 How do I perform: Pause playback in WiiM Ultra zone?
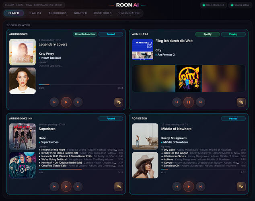pos(189,102)
